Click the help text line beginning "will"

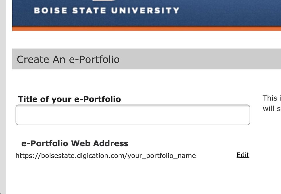pos(271,109)
